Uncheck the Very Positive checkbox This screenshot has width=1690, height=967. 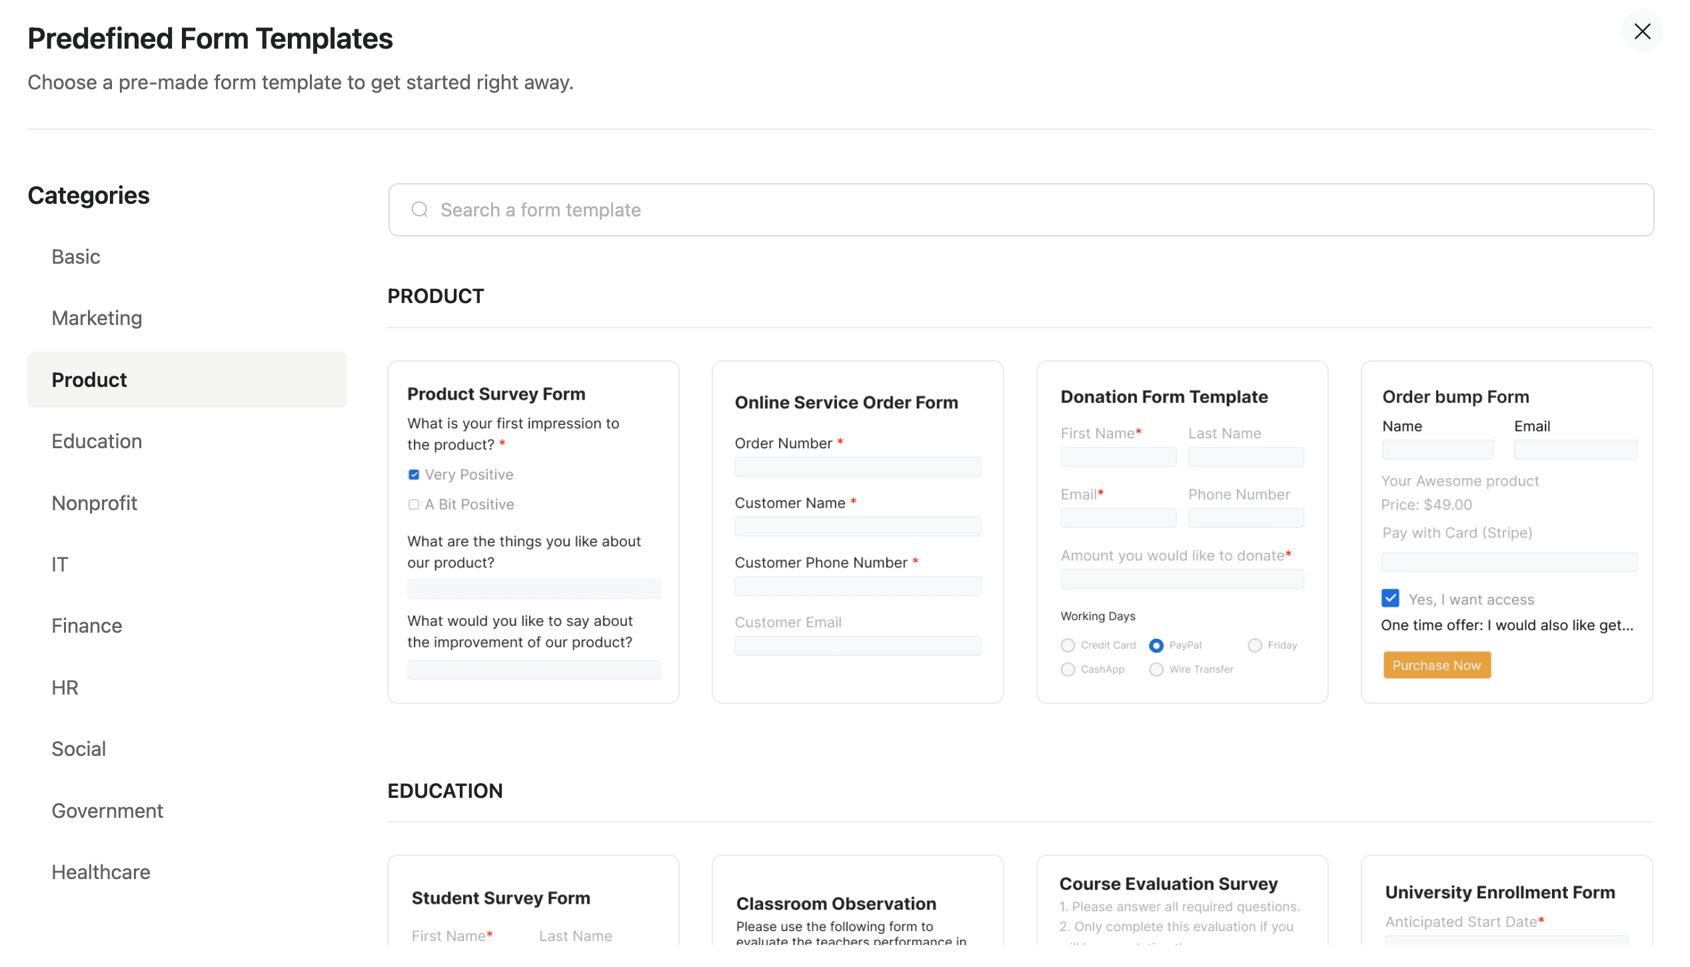pyautogui.click(x=413, y=474)
